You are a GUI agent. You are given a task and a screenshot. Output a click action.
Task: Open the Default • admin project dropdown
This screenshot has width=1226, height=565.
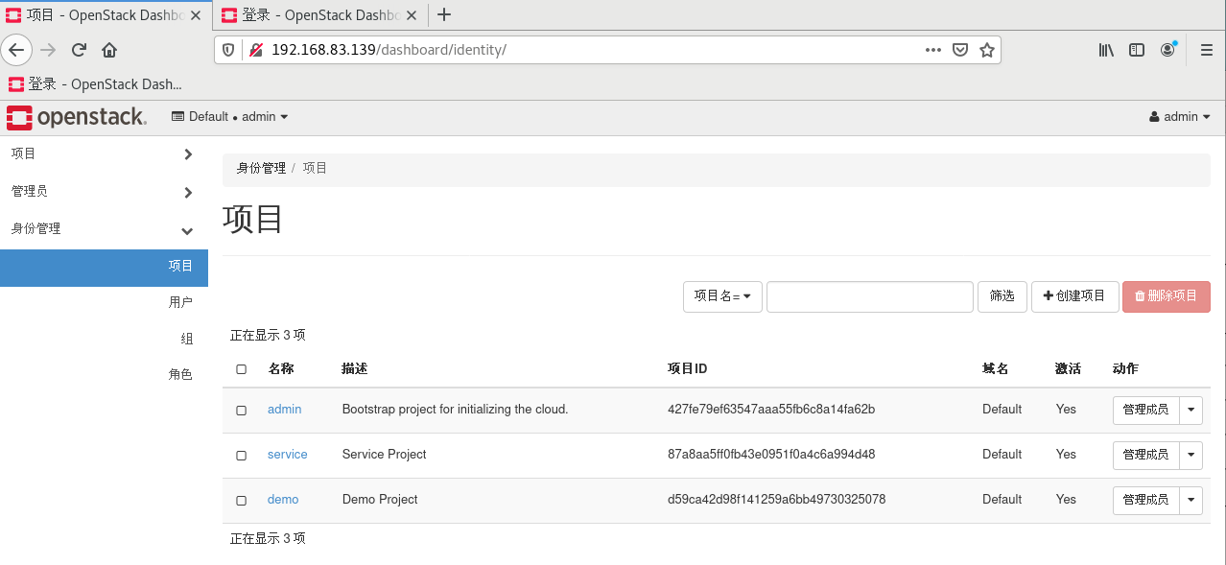[x=230, y=117]
